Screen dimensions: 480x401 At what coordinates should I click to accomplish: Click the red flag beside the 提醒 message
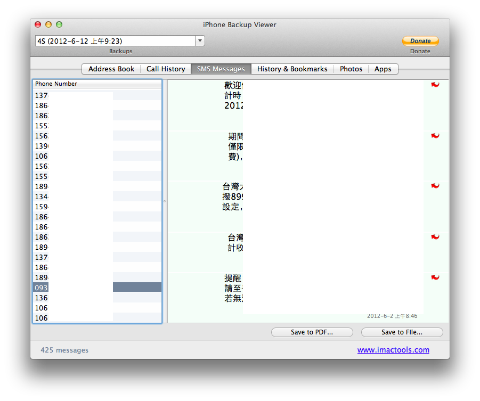point(435,277)
